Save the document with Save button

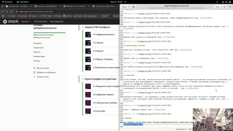(x=217, y=7)
